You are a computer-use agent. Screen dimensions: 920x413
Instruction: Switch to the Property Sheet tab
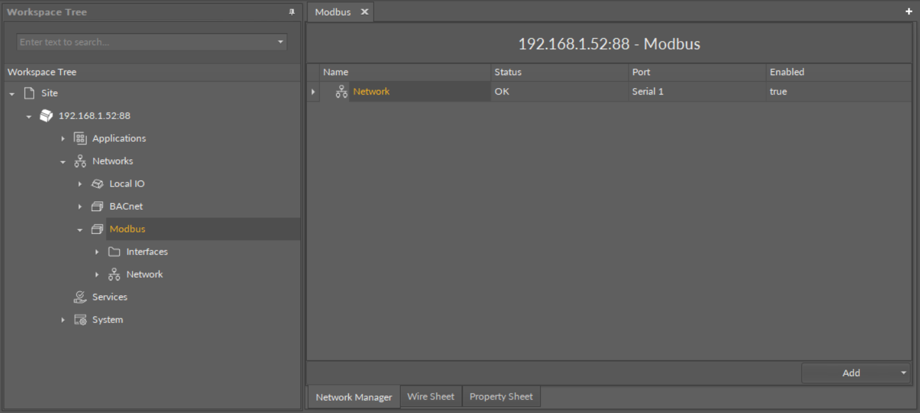[501, 397]
